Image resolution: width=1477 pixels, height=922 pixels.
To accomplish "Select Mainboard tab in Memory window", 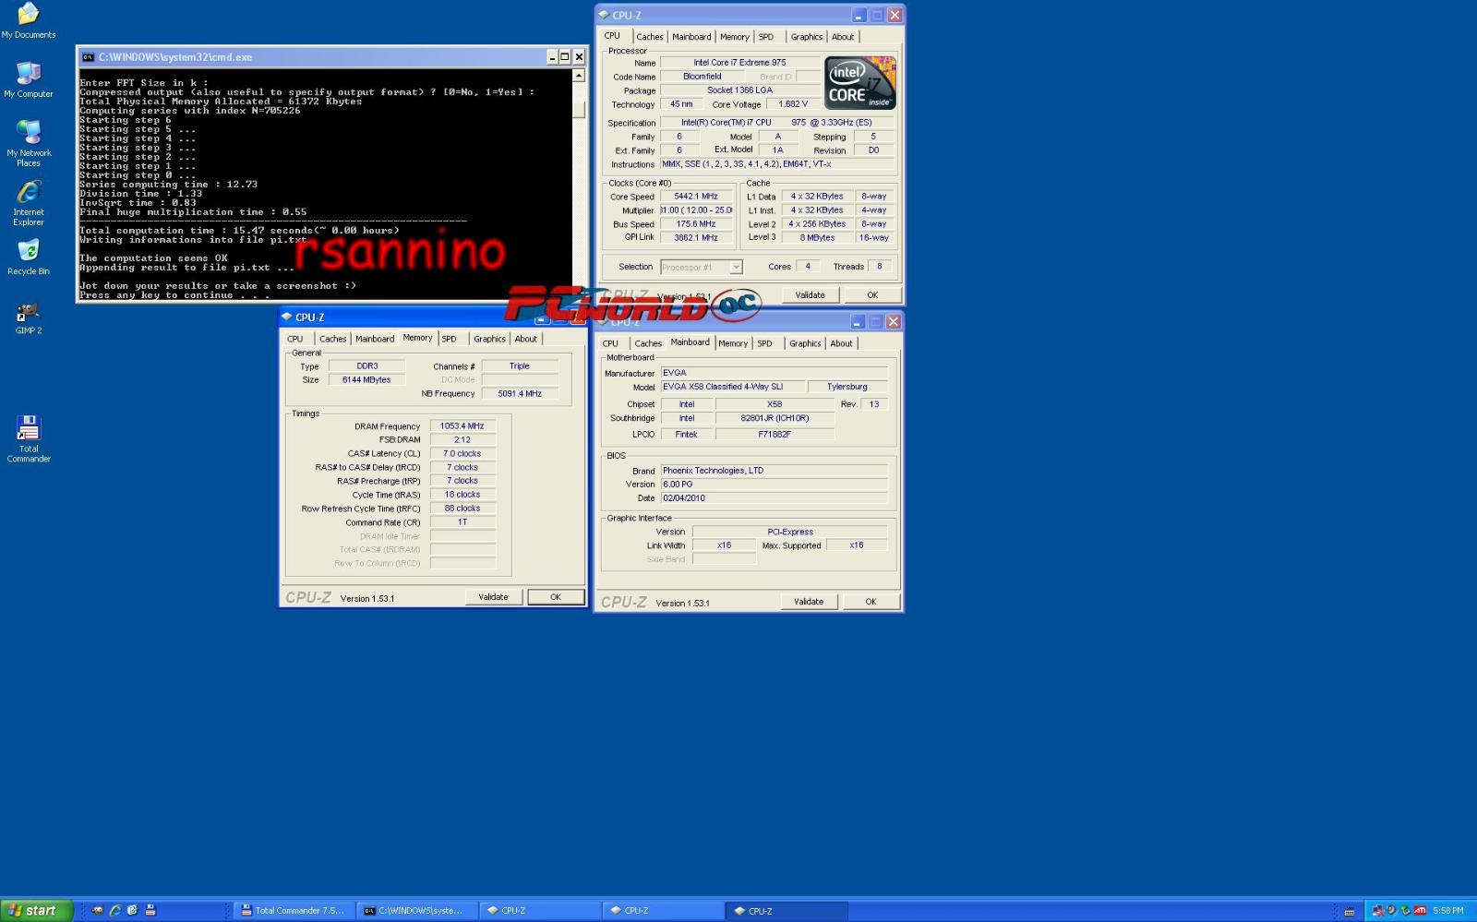I will pyautogui.click(x=375, y=339).
